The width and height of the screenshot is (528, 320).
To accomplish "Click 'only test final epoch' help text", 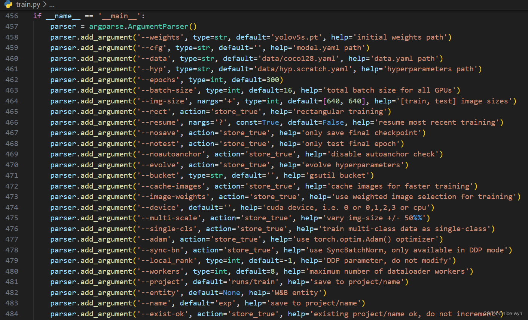I will click(x=351, y=143).
